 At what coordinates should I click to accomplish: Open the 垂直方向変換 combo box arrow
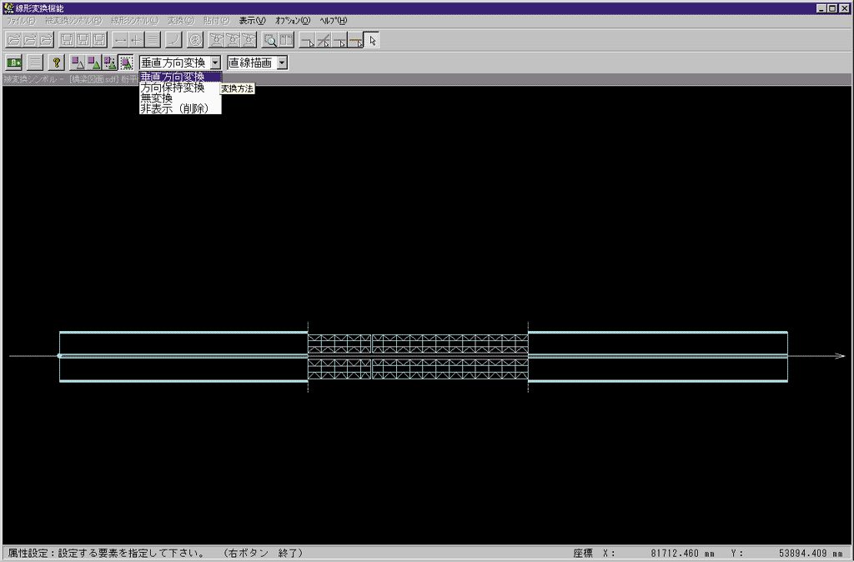point(216,63)
